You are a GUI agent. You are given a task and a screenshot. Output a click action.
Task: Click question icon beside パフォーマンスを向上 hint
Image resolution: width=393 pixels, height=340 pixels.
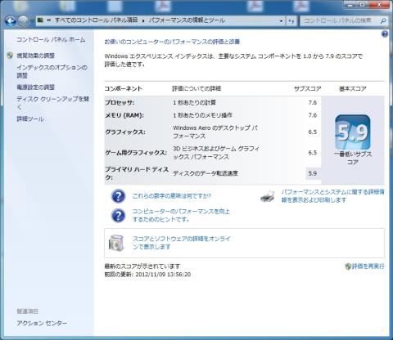pyautogui.click(x=118, y=216)
